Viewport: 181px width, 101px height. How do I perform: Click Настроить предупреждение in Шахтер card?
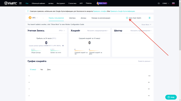[141, 31]
